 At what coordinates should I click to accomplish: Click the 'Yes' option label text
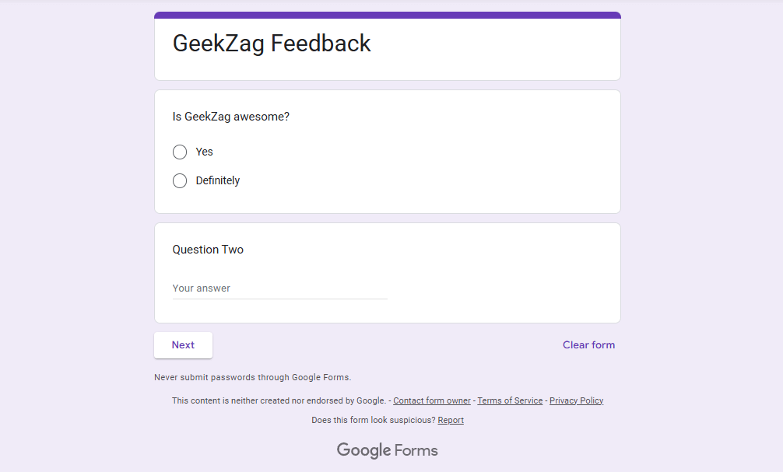(x=205, y=152)
